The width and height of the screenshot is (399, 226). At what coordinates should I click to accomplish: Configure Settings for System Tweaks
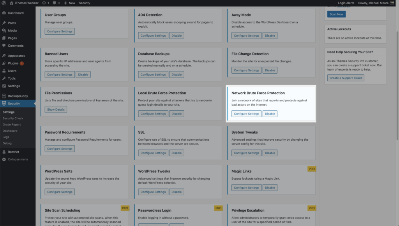pyautogui.click(x=247, y=153)
